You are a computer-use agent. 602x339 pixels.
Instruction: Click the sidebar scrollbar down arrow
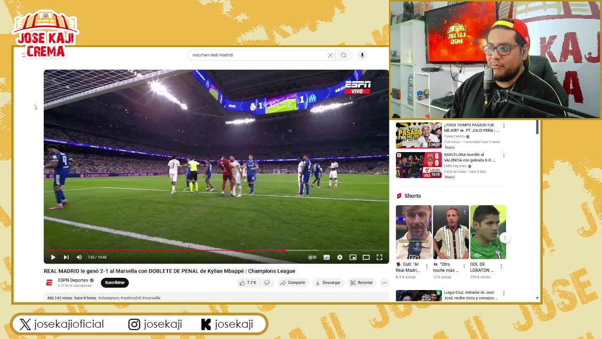tap(537, 298)
